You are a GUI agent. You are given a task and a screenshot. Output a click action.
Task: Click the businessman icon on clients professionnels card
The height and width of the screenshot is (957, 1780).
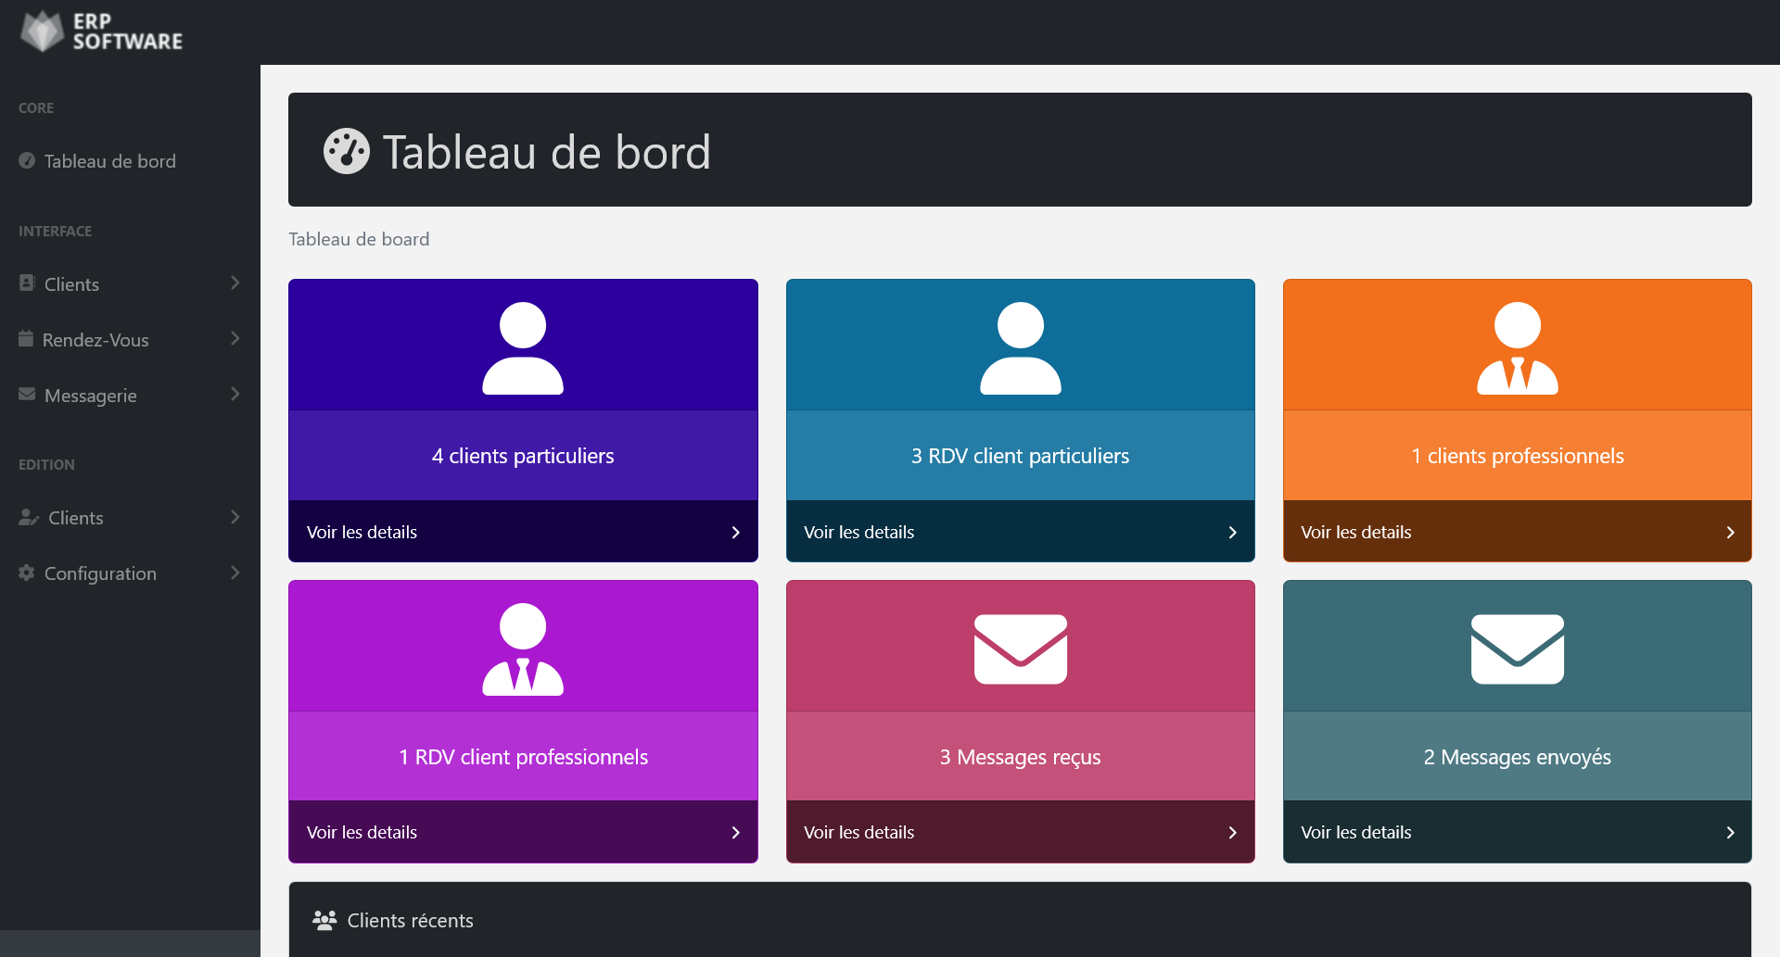[x=1517, y=348]
